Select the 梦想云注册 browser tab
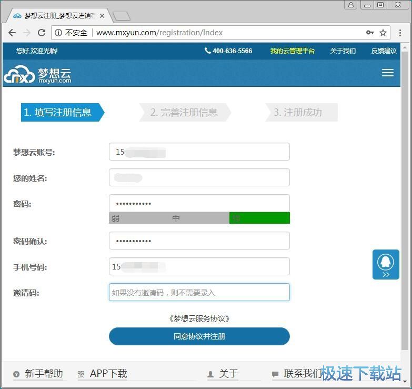 pos(58,16)
